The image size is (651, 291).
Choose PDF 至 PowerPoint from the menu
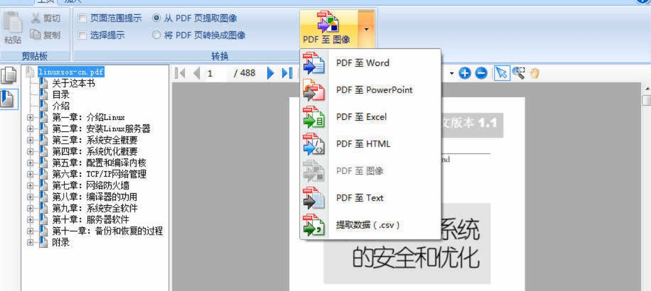tap(369, 90)
